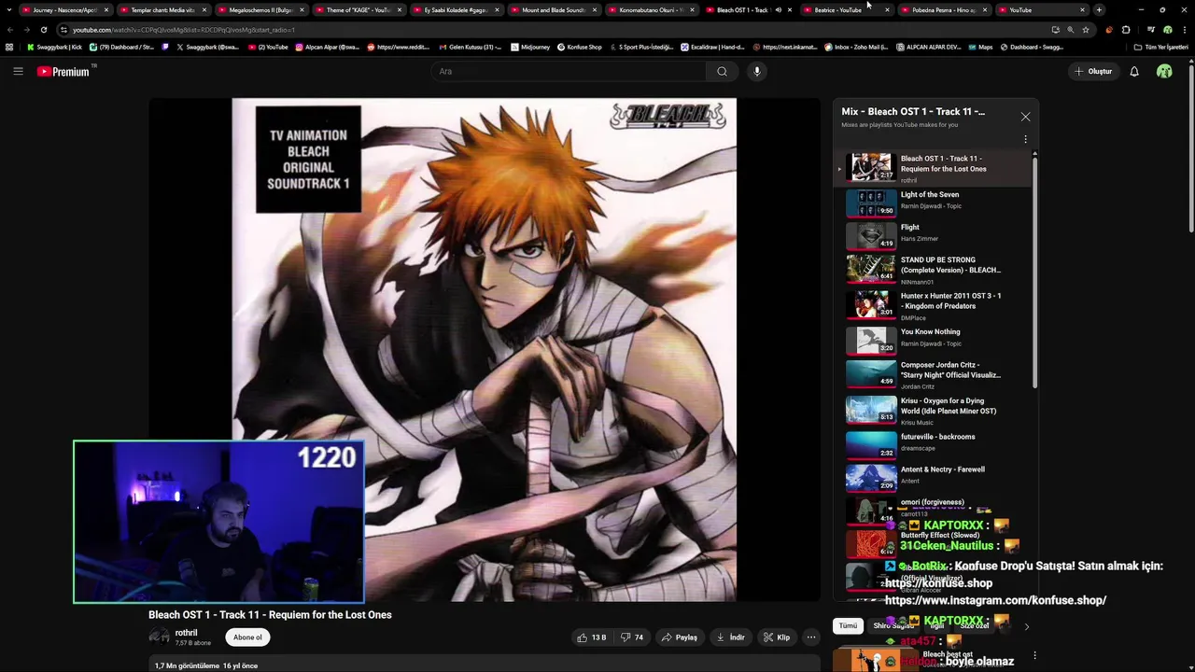Mute the Bleach OST 1 tab audio
1195x672 pixels.
click(779, 10)
